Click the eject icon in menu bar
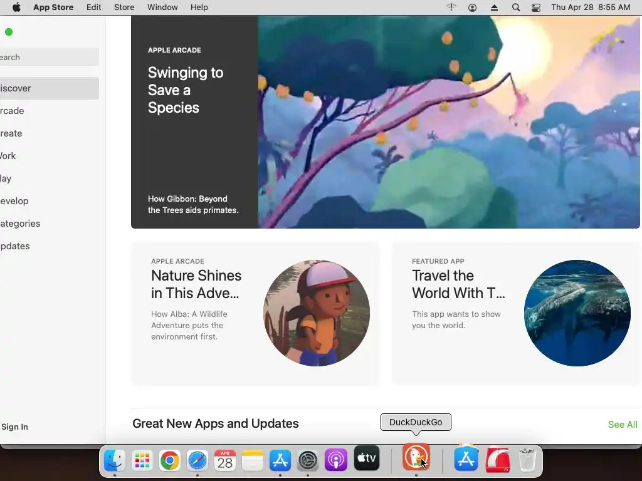 click(x=494, y=8)
